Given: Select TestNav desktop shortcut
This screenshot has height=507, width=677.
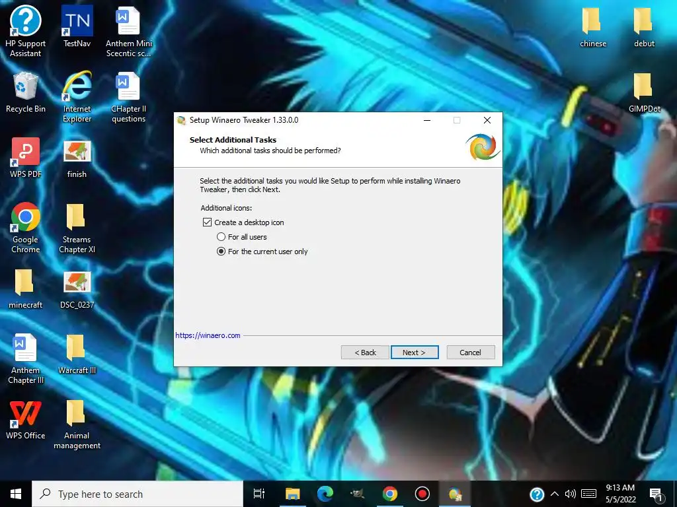Looking at the screenshot, I should (x=77, y=26).
